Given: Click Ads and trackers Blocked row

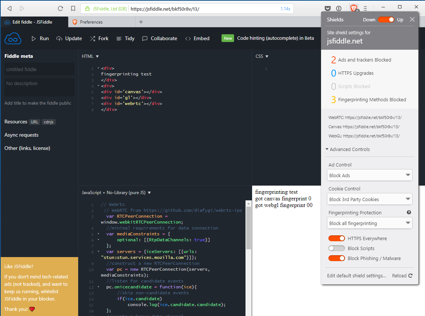Looking at the screenshot, I should pos(361,60).
